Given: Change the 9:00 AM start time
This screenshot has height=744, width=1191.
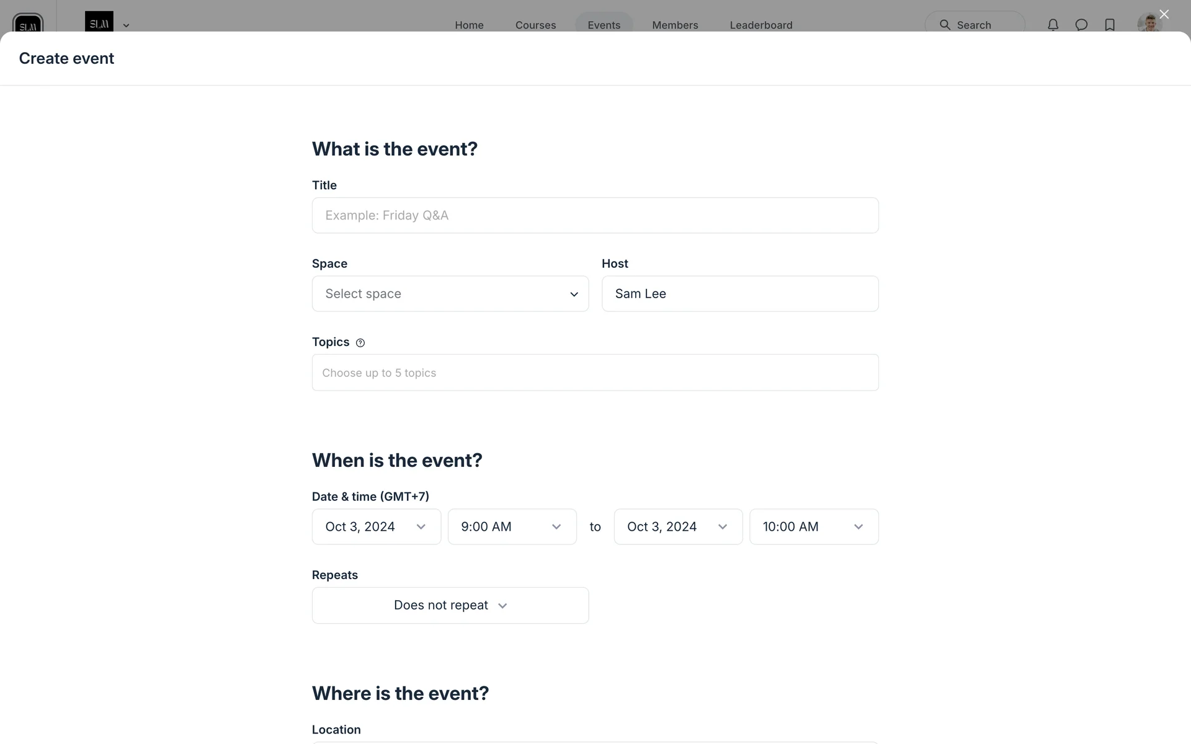Looking at the screenshot, I should 512,527.
